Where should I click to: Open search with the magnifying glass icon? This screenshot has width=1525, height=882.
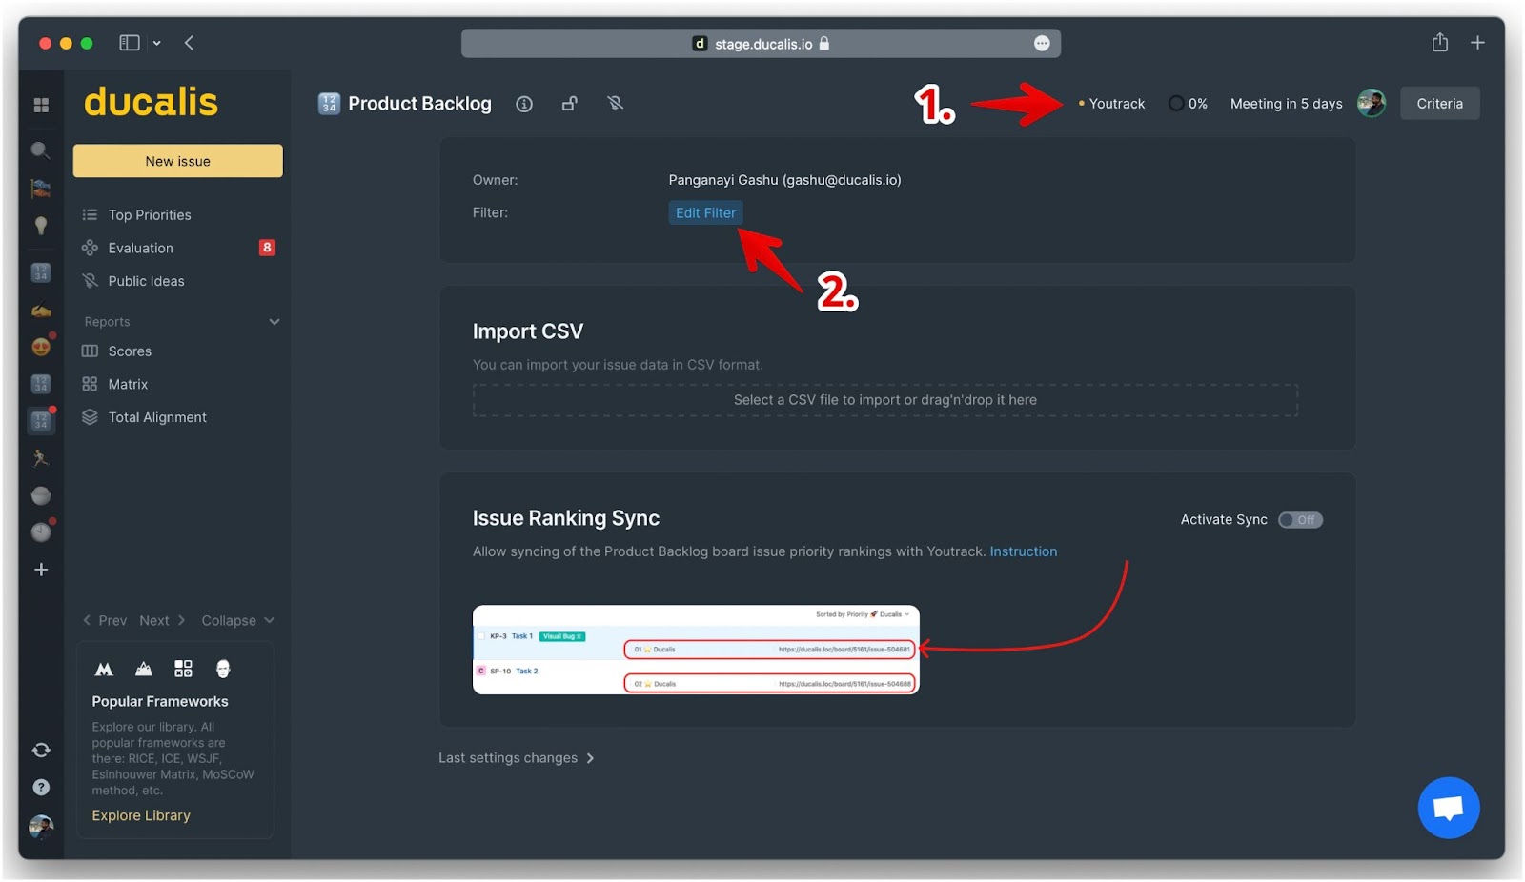click(x=40, y=150)
